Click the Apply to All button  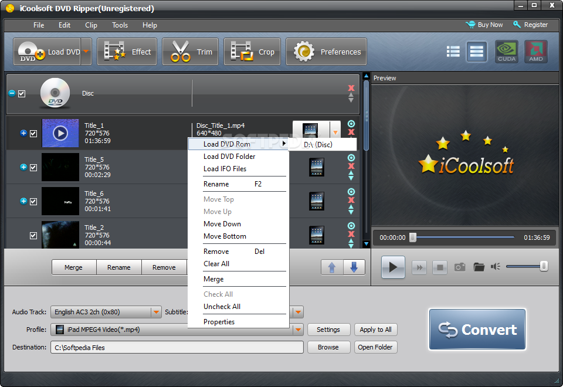(375, 330)
